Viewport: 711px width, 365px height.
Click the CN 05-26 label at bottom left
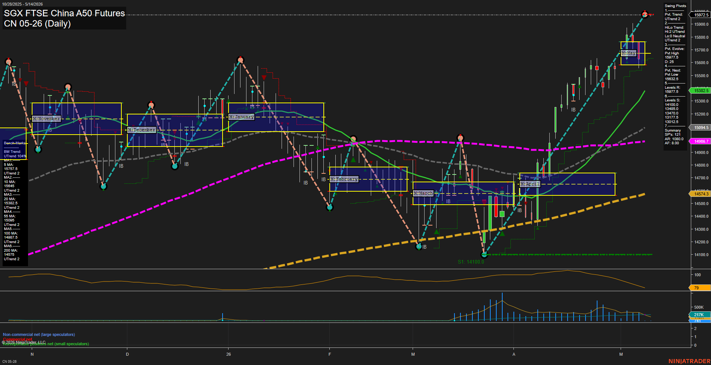tap(9, 361)
